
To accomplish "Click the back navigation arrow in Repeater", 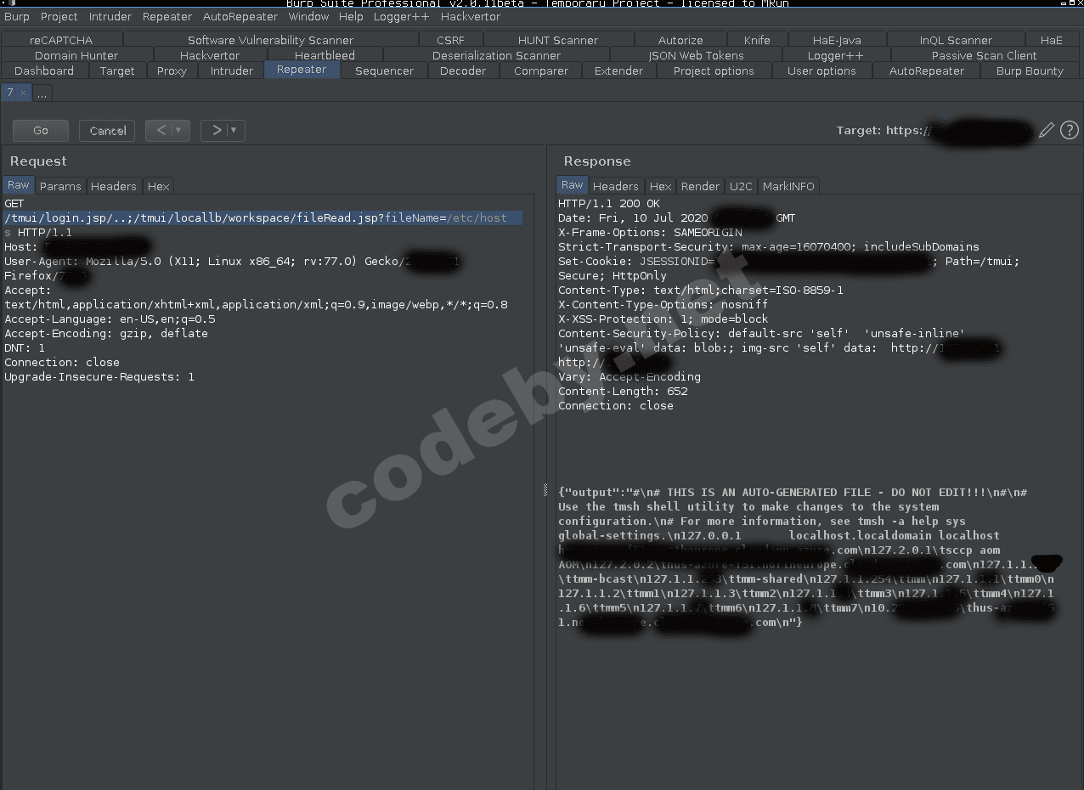I will tap(161, 130).
